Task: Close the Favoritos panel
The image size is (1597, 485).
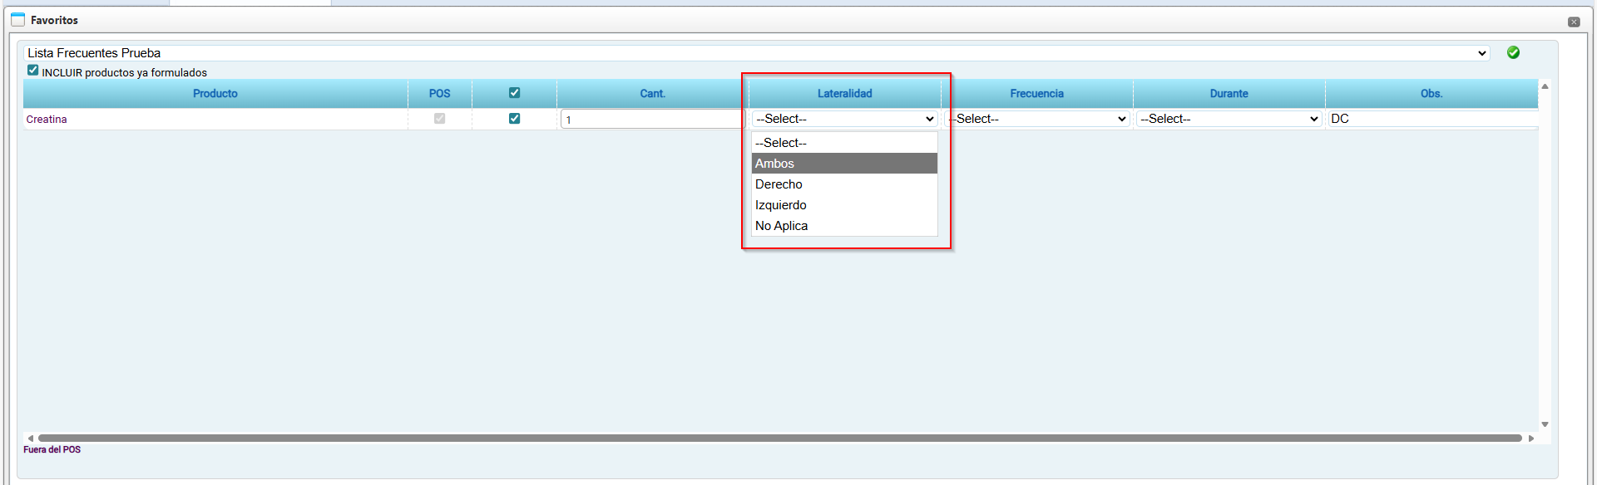Action: point(1574,22)
